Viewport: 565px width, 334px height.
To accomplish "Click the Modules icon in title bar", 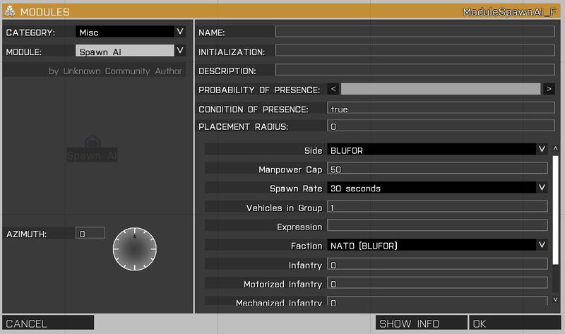I will coord(10,12).
